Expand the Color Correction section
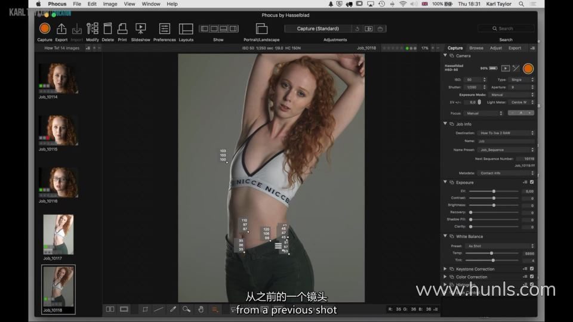The image size is (573, 322). [445, 276]
